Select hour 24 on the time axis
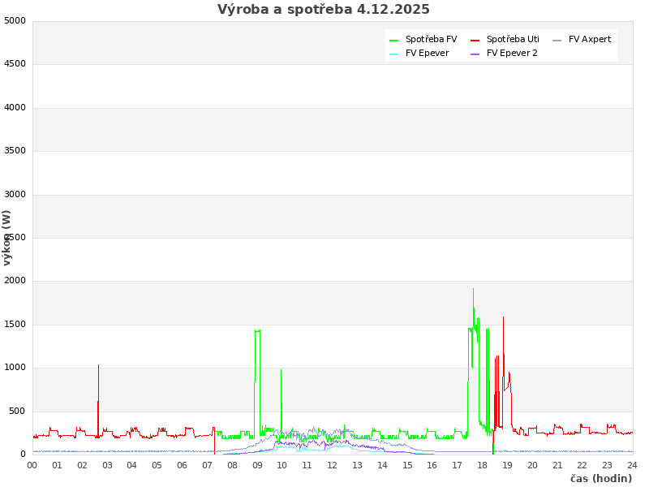 (632, 465)
